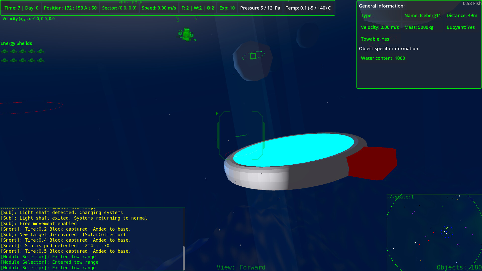This screenshot has height=271, width=482.
Task: Click fifth shield icon in lower shields row
Action: coord(41,61)
